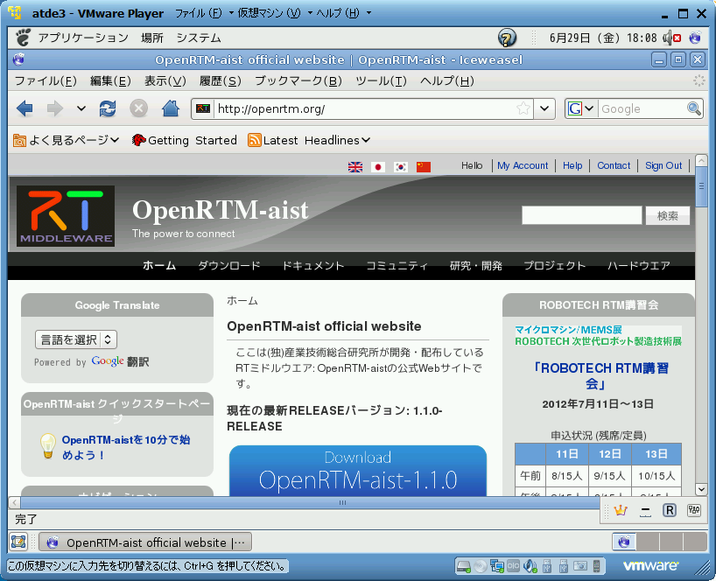Switch site language with the Korea flag
The image size is (716, 581).
coord(401,167)
